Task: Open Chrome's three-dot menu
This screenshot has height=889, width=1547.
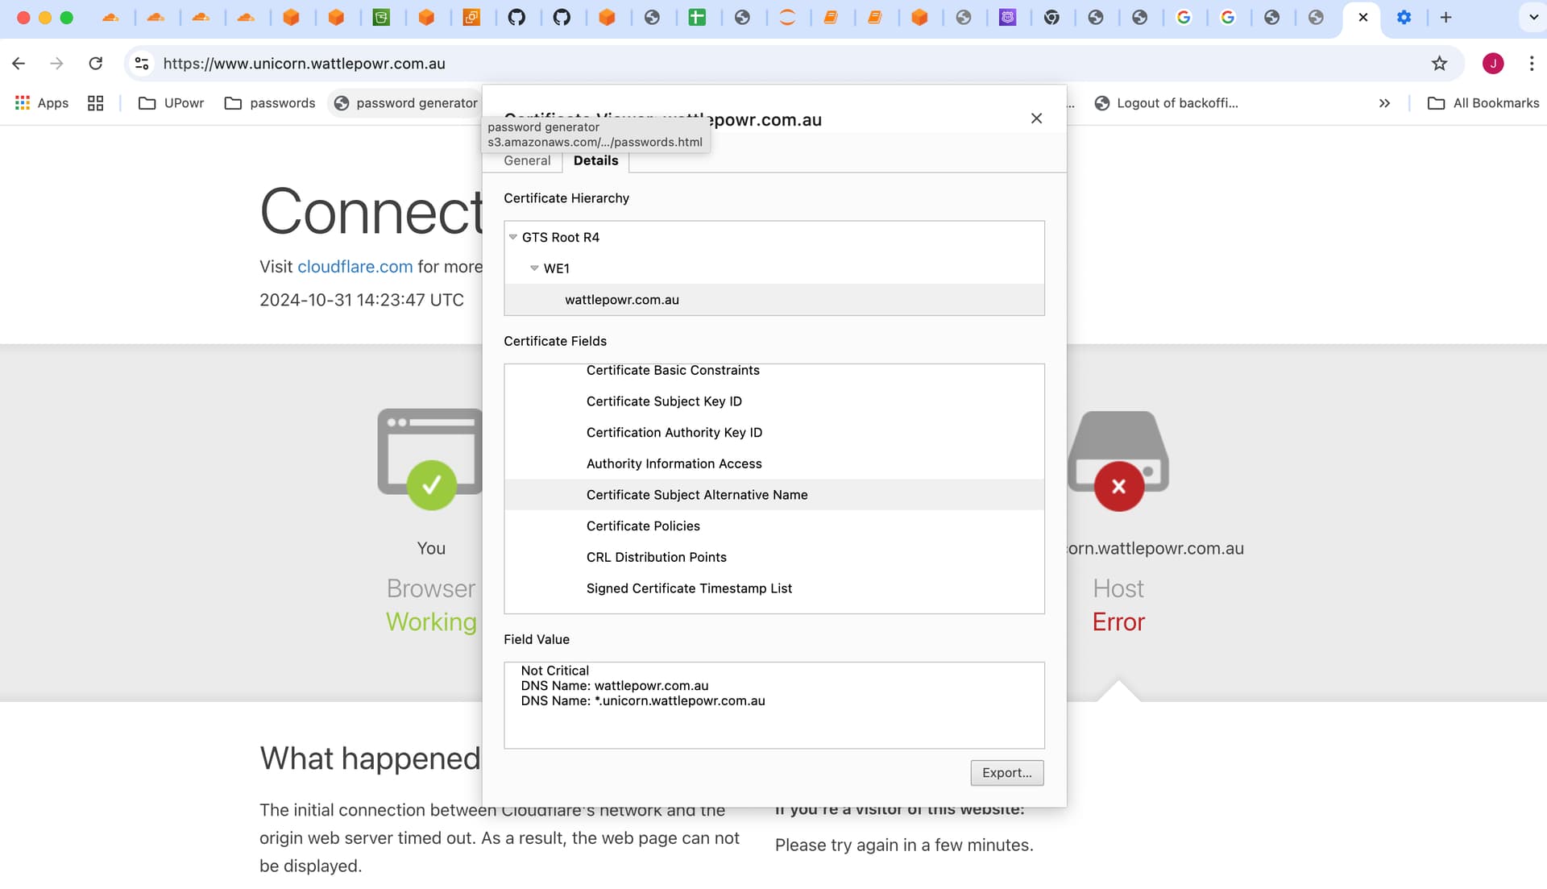Action: pyautogui.click(x=1531, y=63)
